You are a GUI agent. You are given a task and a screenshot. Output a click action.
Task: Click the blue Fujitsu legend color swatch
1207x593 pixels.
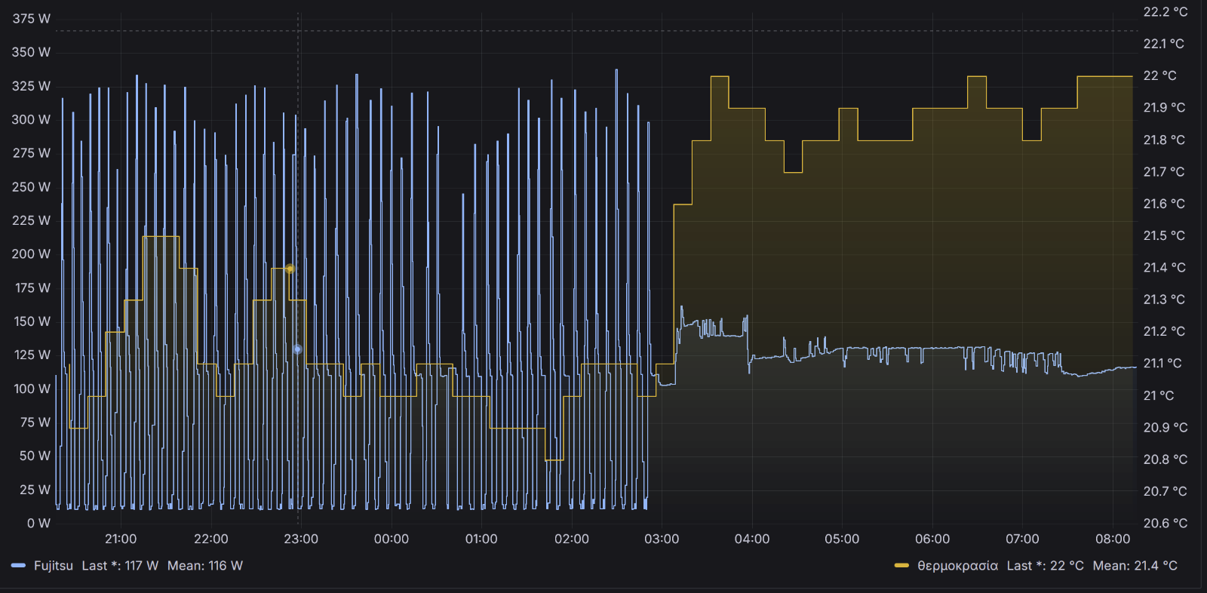click(x=19, y=566)
